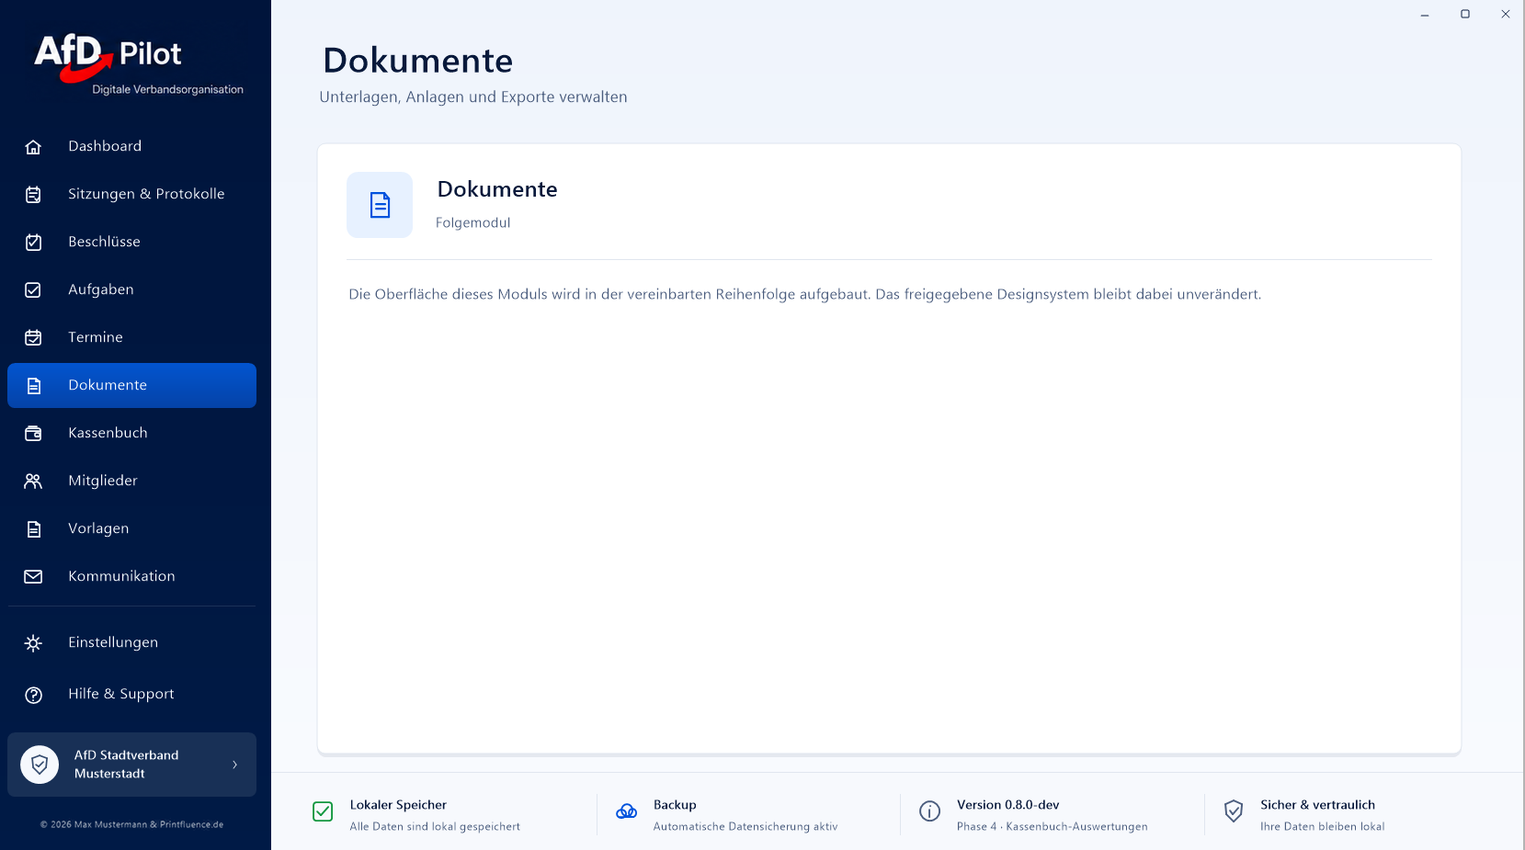
Task: Open the Hilfe & Support label
Action: [x=121, y=694]
